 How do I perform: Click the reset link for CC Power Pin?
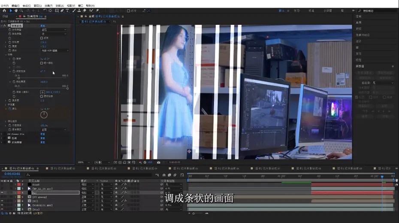42,134
